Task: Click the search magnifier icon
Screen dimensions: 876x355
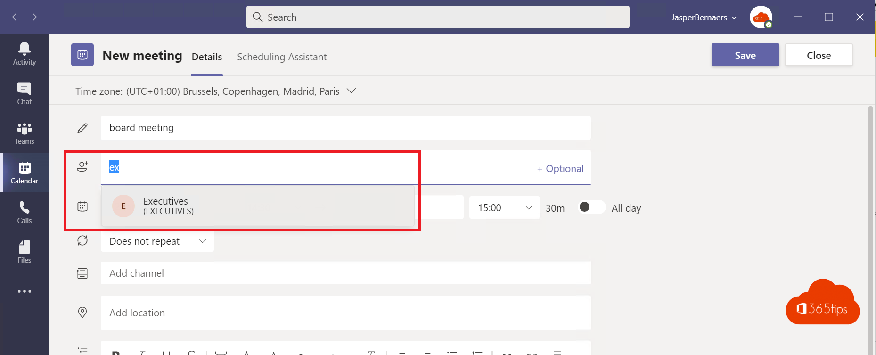Action: [257, 17]
